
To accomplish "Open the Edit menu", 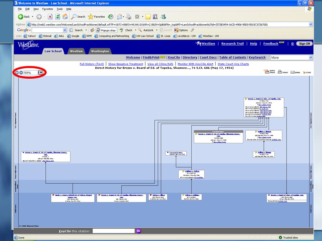I will (28, 9).
